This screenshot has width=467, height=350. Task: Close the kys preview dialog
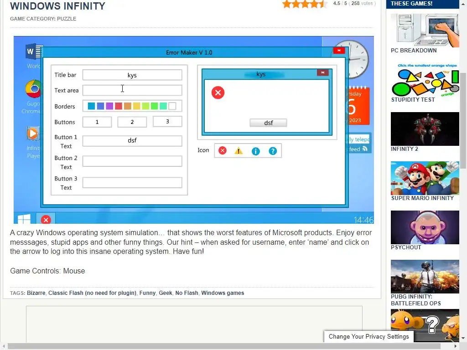pos(323,72)
